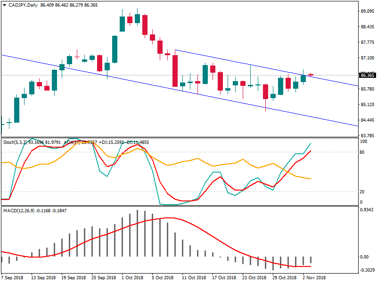Click the "11 Oct 2018" date label
The image size is (377, 283).
pyautogui.click(x=194, y=278)
